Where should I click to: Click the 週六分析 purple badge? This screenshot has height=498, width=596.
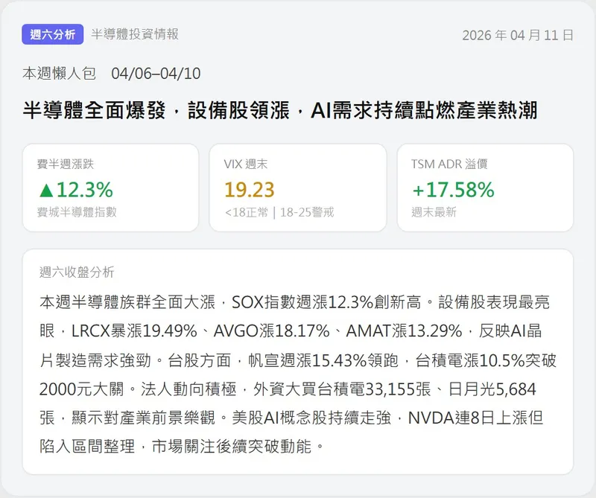tap(52, 34)
